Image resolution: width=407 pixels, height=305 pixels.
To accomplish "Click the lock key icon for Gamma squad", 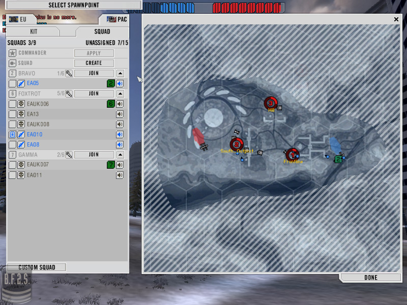I will [x=69, y=155].
